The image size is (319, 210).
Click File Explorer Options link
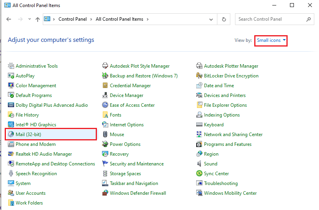click(x=225, y=105)
